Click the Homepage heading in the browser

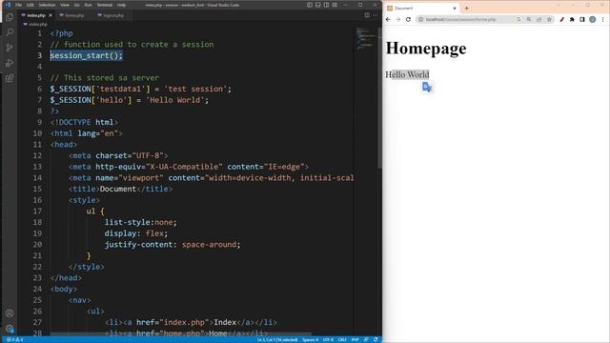[426, 49]
